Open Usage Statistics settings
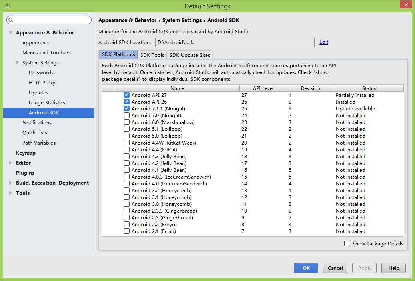 (47, 102)
